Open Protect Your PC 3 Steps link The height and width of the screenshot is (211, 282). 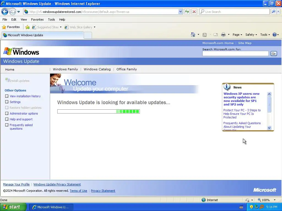click(x=242, y=114)
